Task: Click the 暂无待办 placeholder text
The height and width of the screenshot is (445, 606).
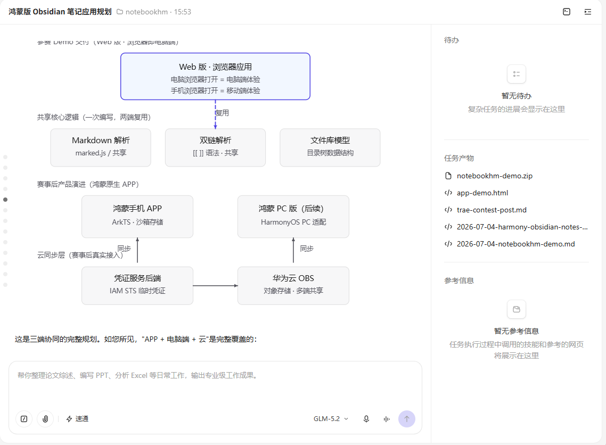Action: coord(517,96)
